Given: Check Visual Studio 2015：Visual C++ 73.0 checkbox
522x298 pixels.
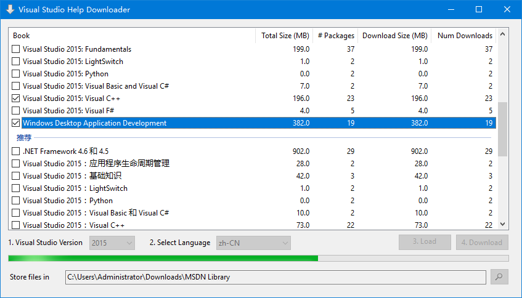Looking at the screenshot, I should click(15, 225).
